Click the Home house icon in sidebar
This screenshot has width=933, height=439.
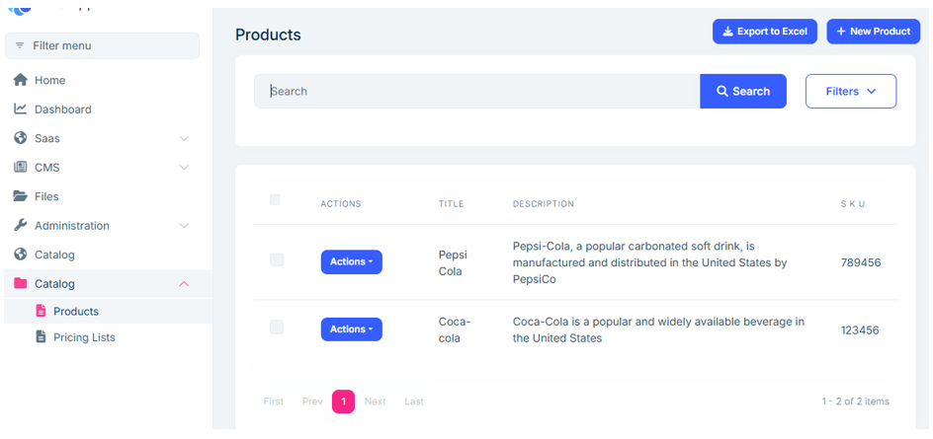click(x=20, y=80)
